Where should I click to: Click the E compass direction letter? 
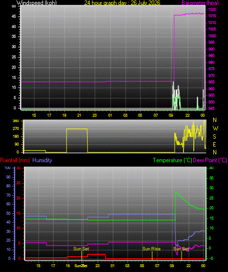[x=214, y=144]
